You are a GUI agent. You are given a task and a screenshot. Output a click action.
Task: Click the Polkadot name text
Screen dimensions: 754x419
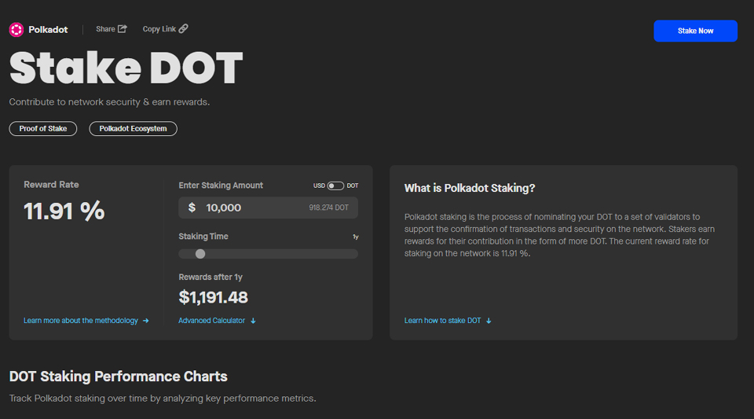[48, 30]
